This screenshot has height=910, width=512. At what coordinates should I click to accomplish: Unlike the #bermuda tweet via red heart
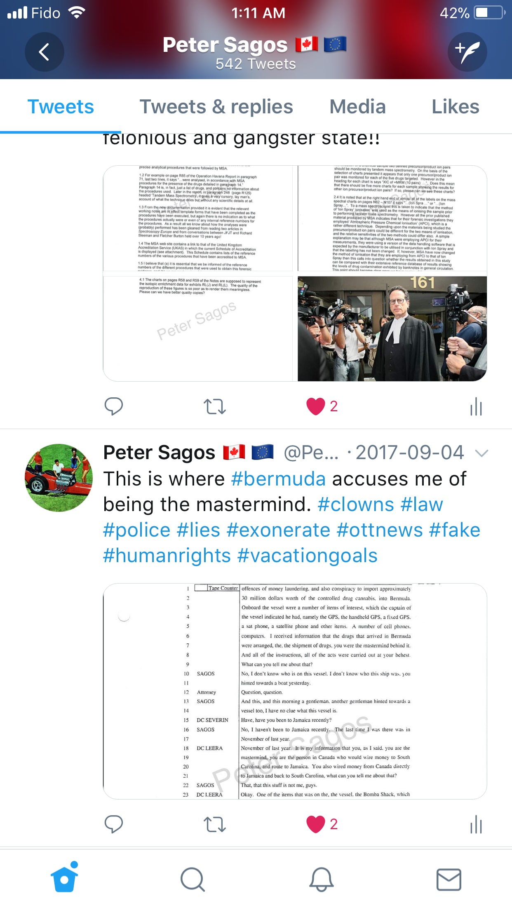316,824
